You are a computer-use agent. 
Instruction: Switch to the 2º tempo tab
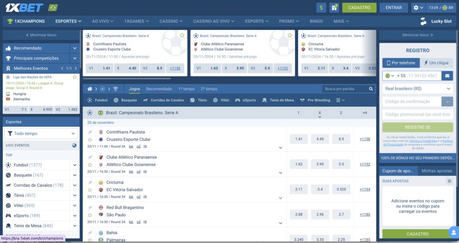209,89
